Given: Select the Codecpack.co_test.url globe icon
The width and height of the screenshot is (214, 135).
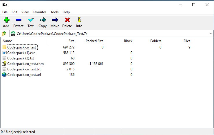Looking at the screenshot, I should point(4,75).
